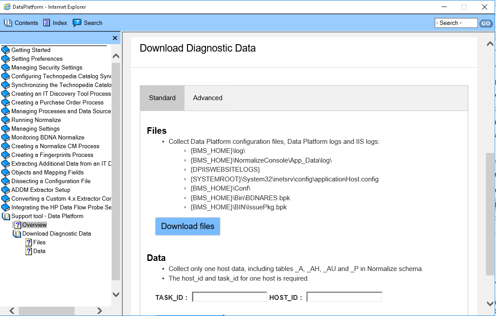Open the Files subtopic in the tree

click(39, 243)
